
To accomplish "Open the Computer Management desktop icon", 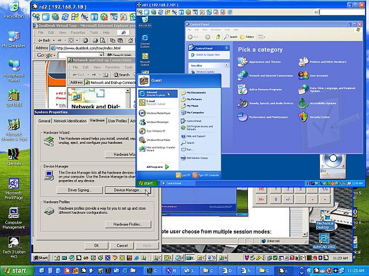I will [13, 214].
